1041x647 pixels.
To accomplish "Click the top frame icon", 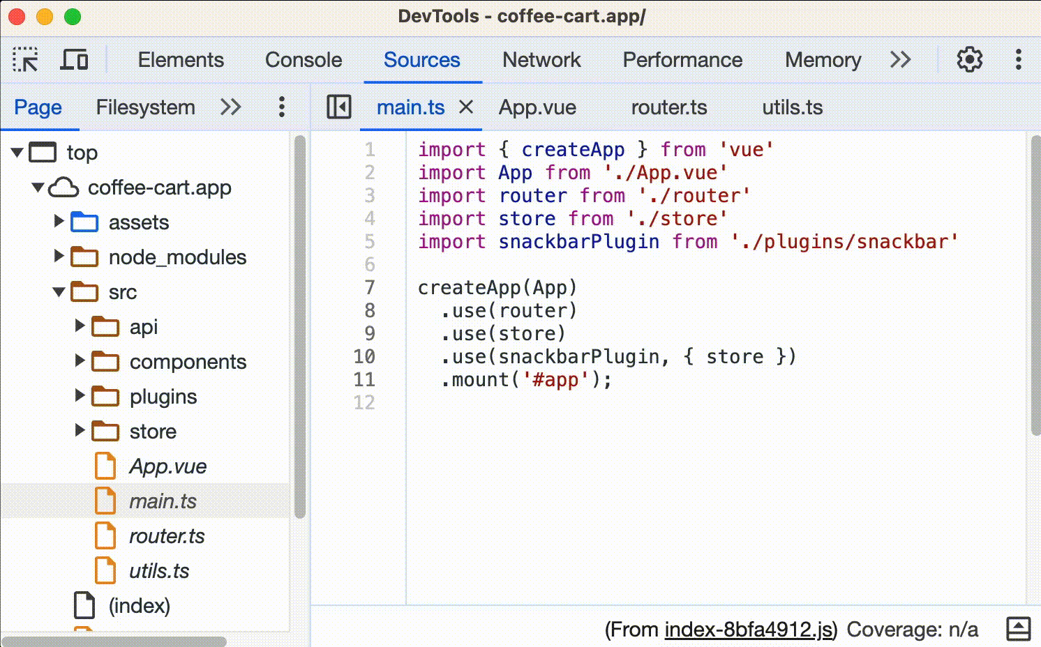I will pos(43,152).
